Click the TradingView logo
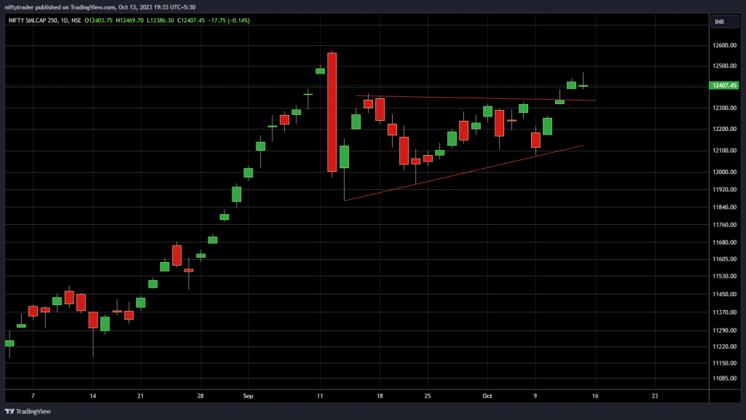This screenshot has height=420, width=746. coord(28,411)
